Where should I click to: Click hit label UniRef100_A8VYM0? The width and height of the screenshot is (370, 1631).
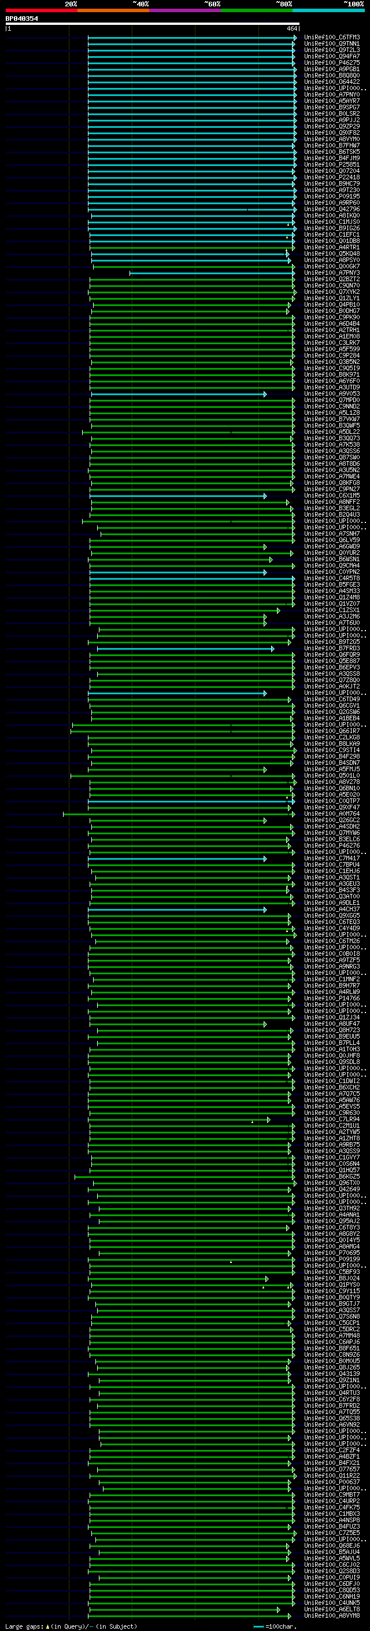(331, 139)
